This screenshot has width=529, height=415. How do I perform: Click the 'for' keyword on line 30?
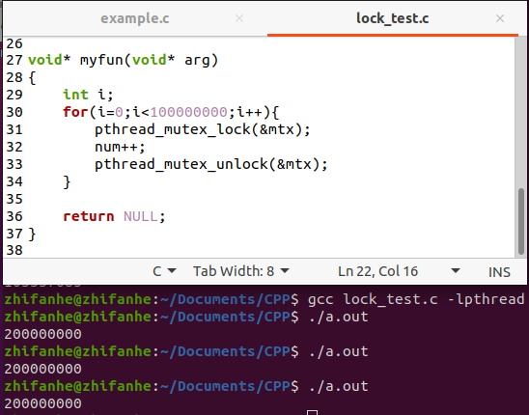[x=75, y=112]
